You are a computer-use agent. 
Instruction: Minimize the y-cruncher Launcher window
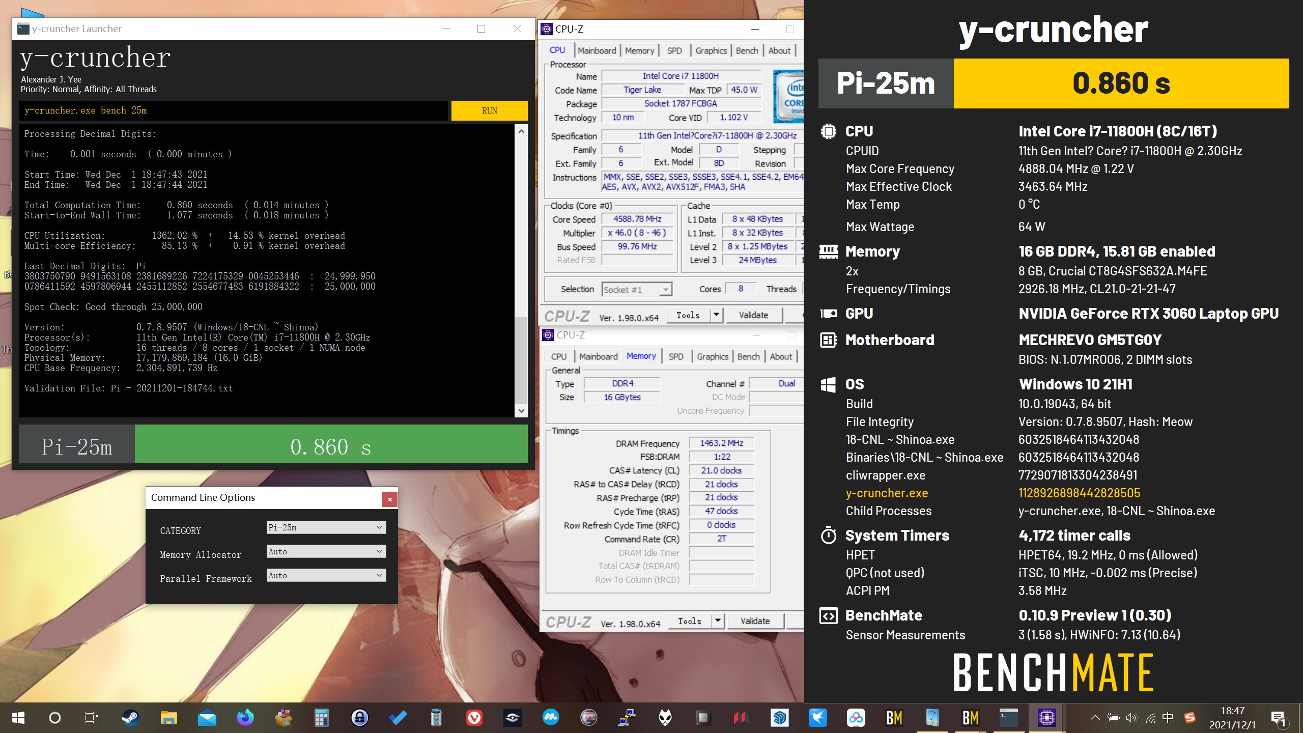coord(446,29)
